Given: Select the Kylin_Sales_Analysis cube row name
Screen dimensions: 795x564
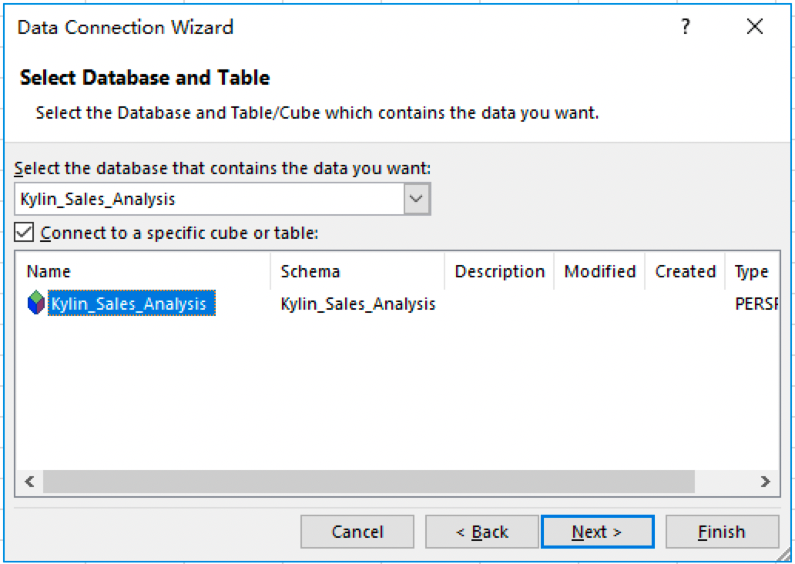Looking at the screenshot, I should (x=129, y=304).
